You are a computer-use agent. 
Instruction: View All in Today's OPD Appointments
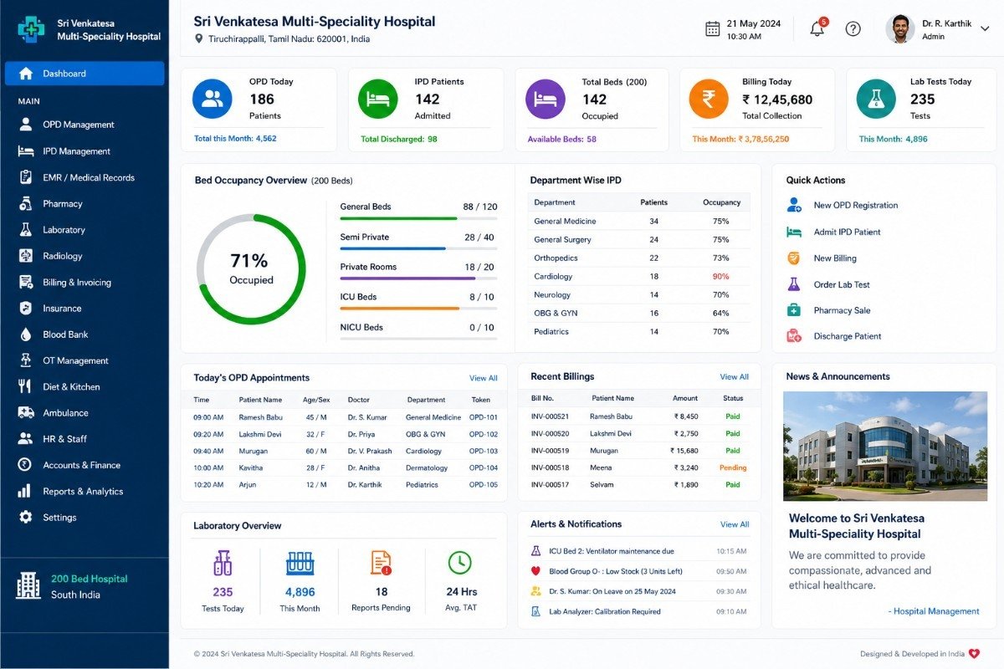[x=484, y=378]
